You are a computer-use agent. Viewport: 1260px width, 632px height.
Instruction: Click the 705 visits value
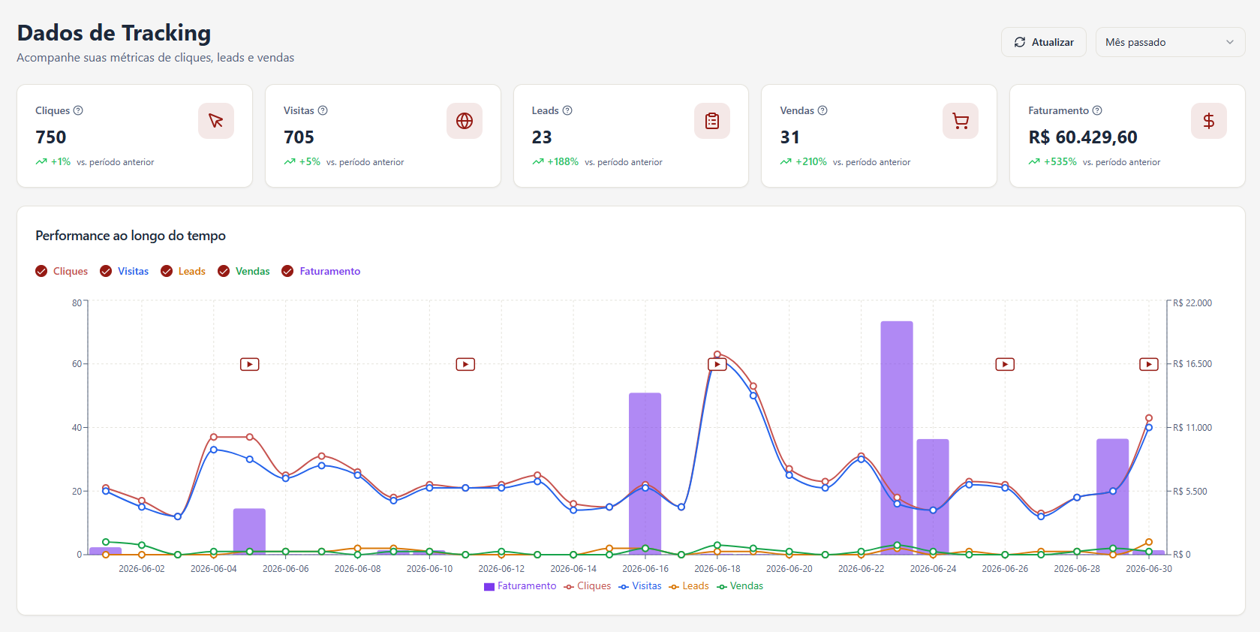point(299,137)
